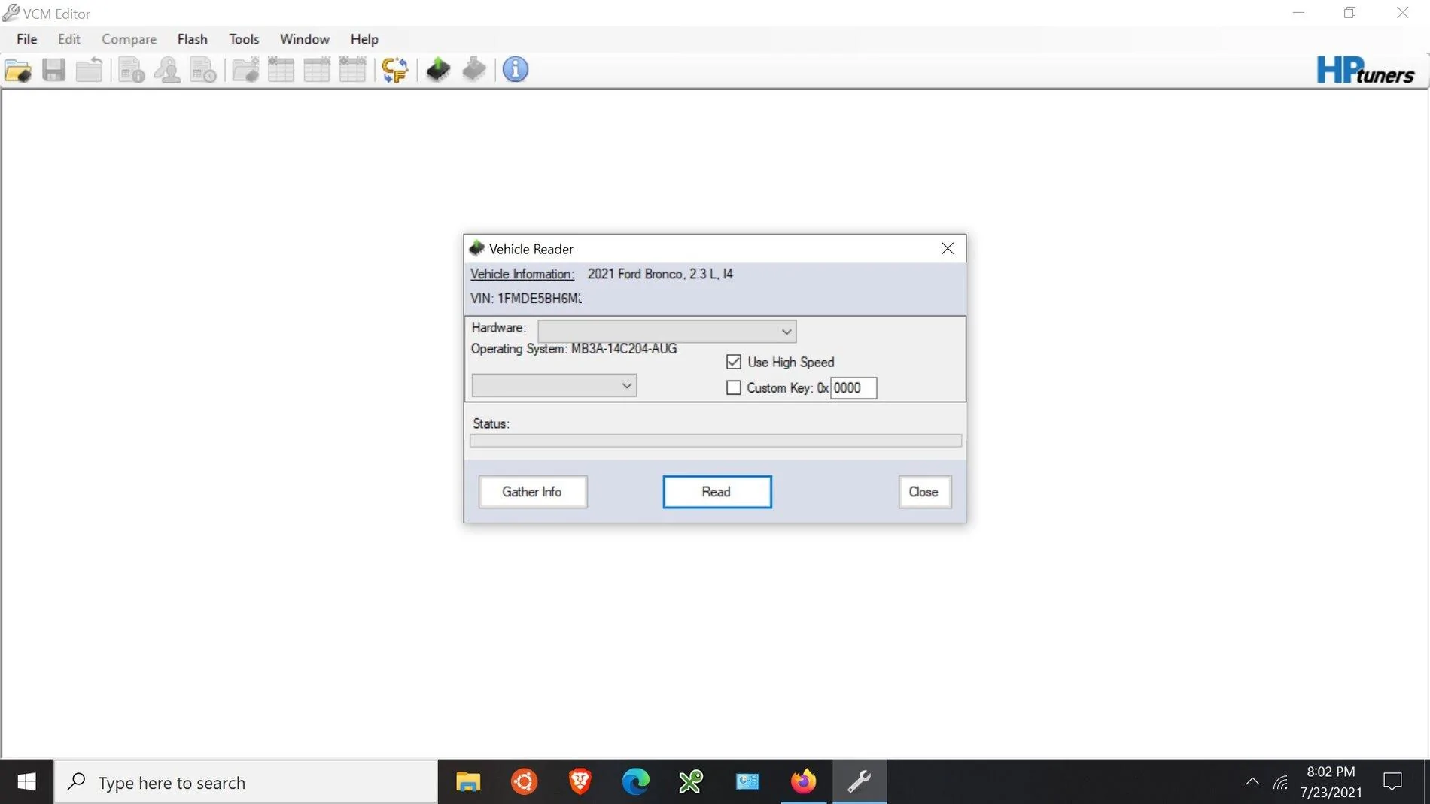Viewport: 1430px width, 804px height.
Task: Close the Vehicle Reader dialog with X
Action: [x=948, y=249]
